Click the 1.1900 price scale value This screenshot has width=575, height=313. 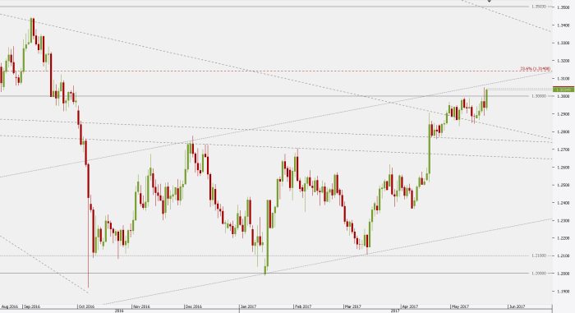(x=563, y=292)
